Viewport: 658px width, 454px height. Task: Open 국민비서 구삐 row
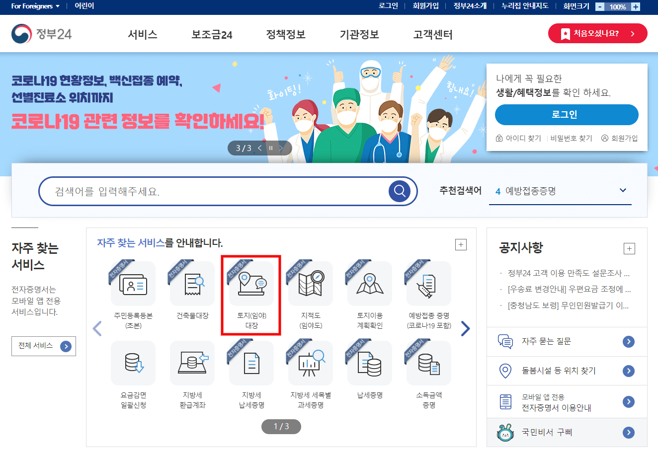pos(567,432)
